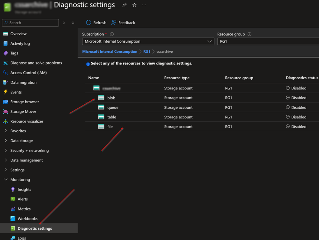The image size is (319, 240).
Task: Open Activity log in the sidebar
Action: point(20,44)
